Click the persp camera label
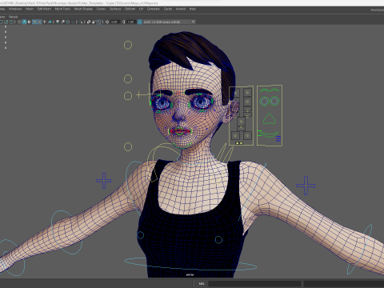384x288 pixels. coord(190,274)
